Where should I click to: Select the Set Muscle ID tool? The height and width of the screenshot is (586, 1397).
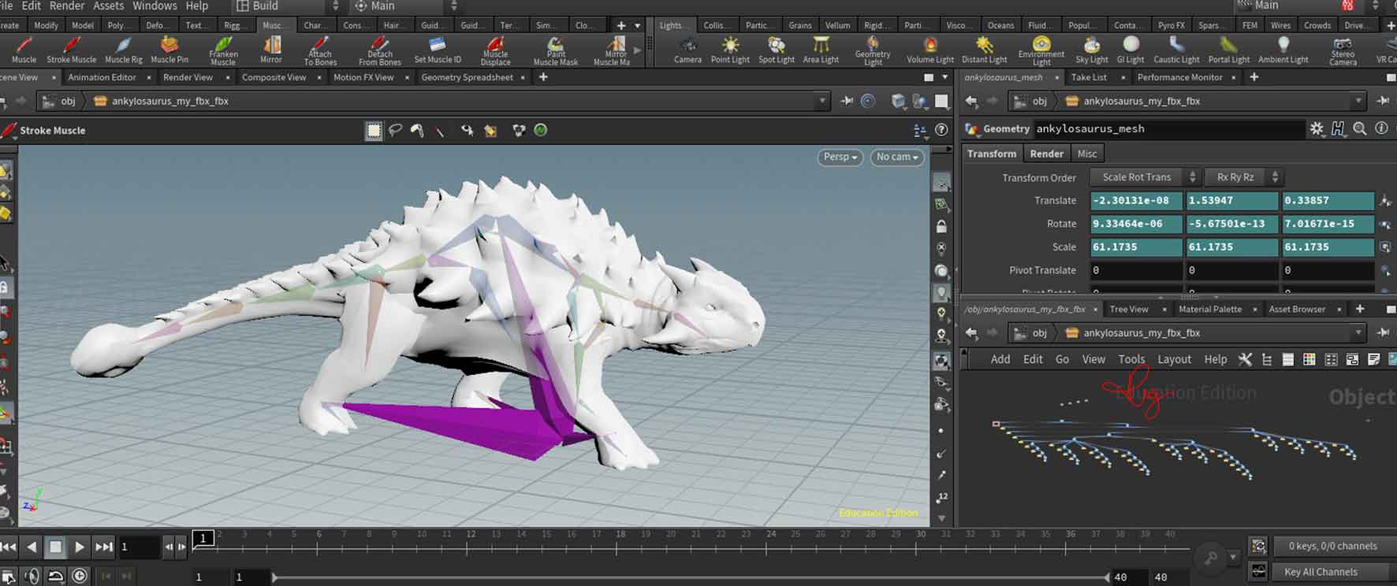[x=438, y=50]
